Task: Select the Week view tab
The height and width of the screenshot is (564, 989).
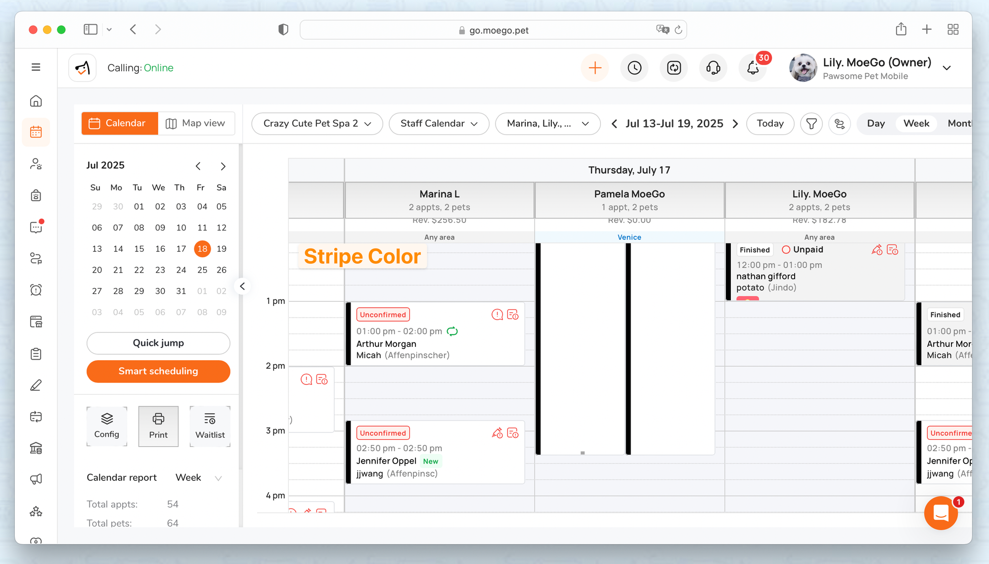Action: [916, 124]
